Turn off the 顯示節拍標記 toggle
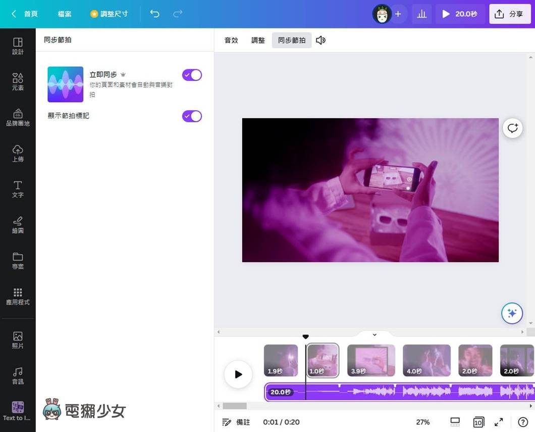The image size is (535, 432). point(192,116)
